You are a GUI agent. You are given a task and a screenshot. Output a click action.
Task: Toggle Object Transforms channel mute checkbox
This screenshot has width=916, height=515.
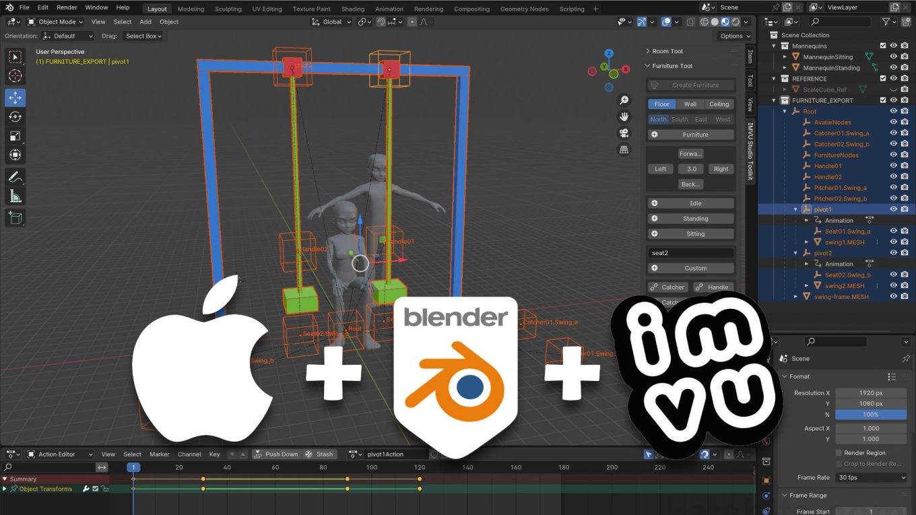[95, 489]
